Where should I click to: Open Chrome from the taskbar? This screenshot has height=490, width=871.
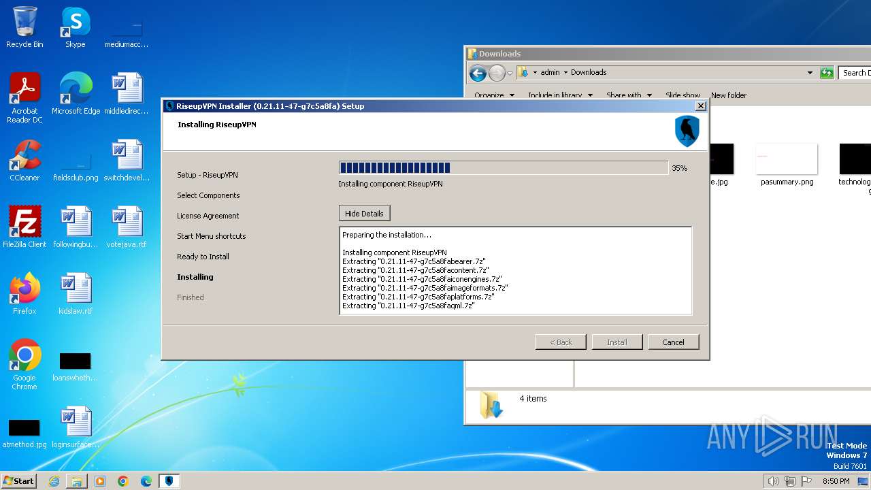(123, 481)
